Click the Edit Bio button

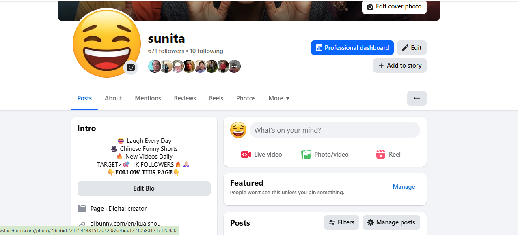click(144, 188)
